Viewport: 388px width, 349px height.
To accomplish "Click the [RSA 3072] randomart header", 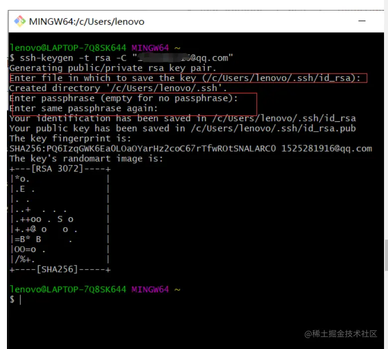I will point(60,169).
